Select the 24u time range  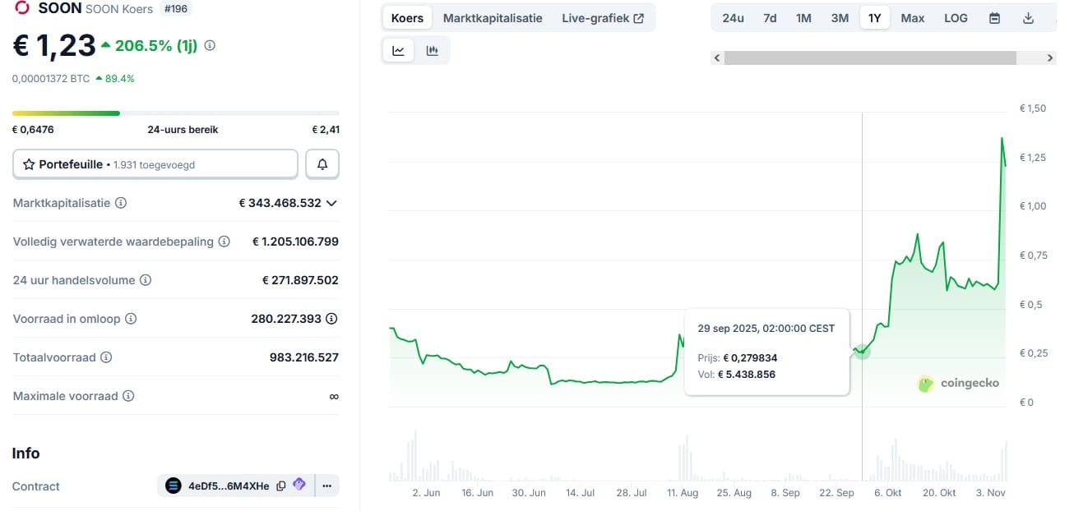click(733, 18)
